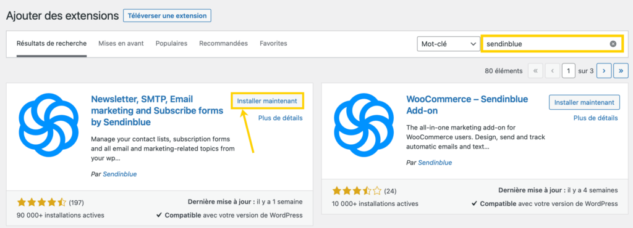Install the WooCommerce Sendinblue Add-on now
This screenshot has height=228, width=633.
click(584, 102)
